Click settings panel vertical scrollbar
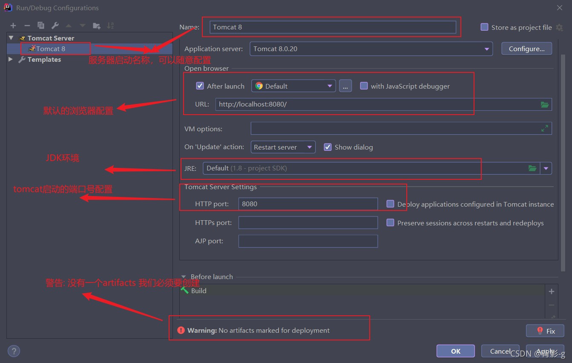This screenshot has width=572, height=363. (563, 162)
